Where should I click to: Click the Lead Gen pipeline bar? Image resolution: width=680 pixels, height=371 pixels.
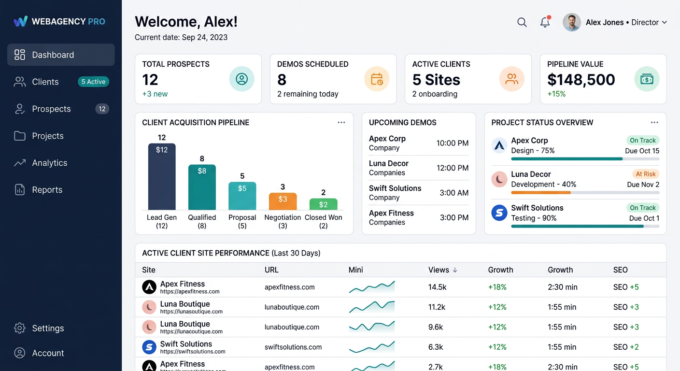pyautogui.click(x=162, y=176)
